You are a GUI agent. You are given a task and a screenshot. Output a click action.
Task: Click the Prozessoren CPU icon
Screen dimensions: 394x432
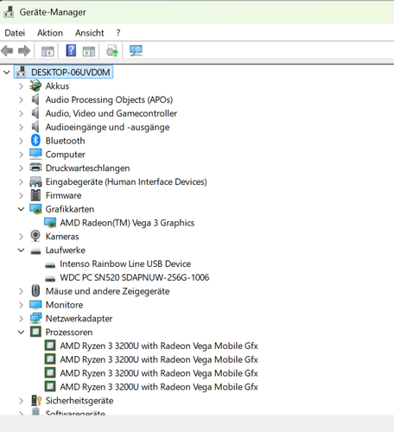(x=35, y=332)
